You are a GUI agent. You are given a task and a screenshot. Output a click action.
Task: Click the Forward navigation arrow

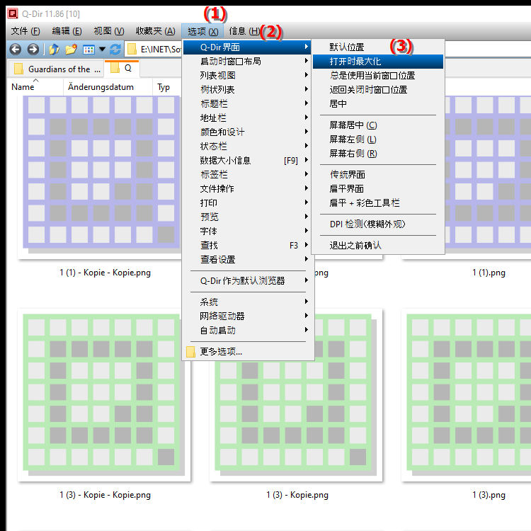coord(33,50)
